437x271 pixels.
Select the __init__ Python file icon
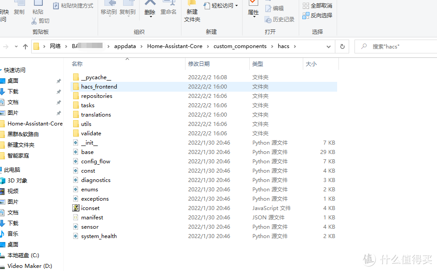(x=75, y=143)
